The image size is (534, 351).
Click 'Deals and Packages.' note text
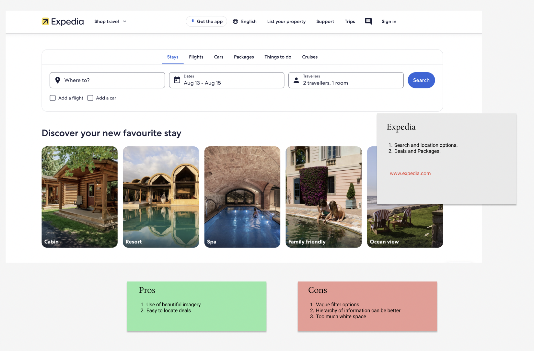pyautogui.click(x=417, y=151)
